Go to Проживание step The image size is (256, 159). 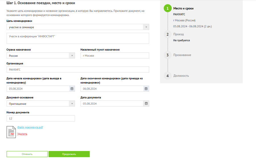tap(182, 55)
